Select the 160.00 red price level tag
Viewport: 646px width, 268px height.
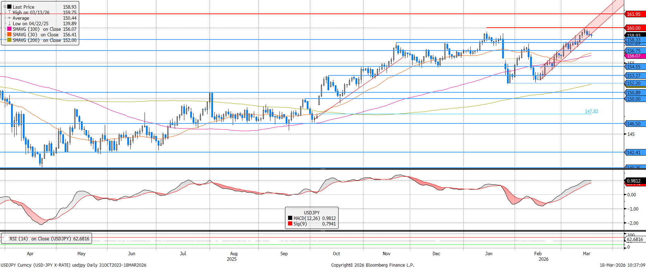635,28
